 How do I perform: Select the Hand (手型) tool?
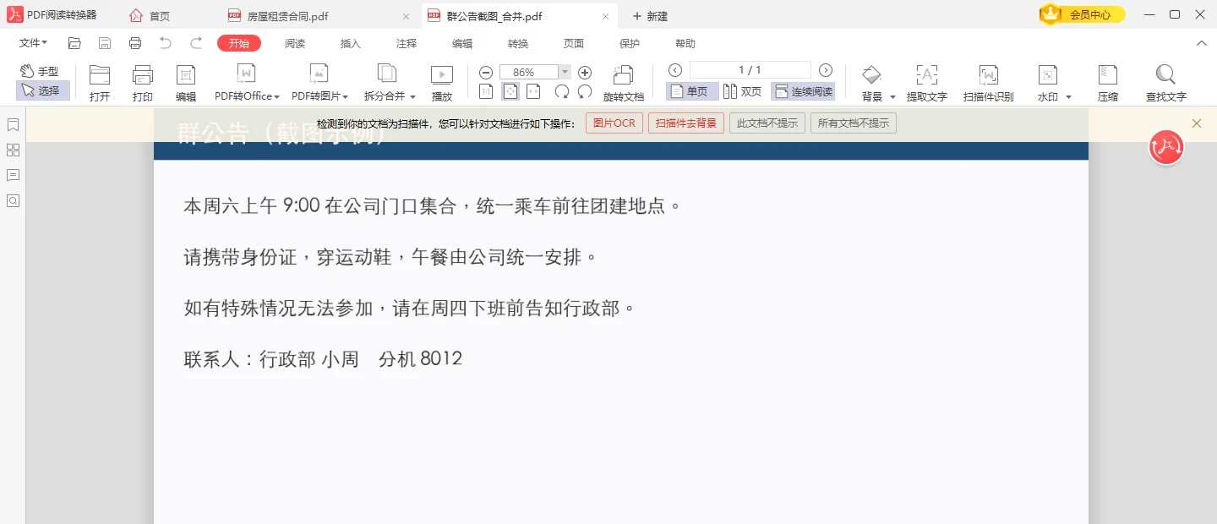40,72
